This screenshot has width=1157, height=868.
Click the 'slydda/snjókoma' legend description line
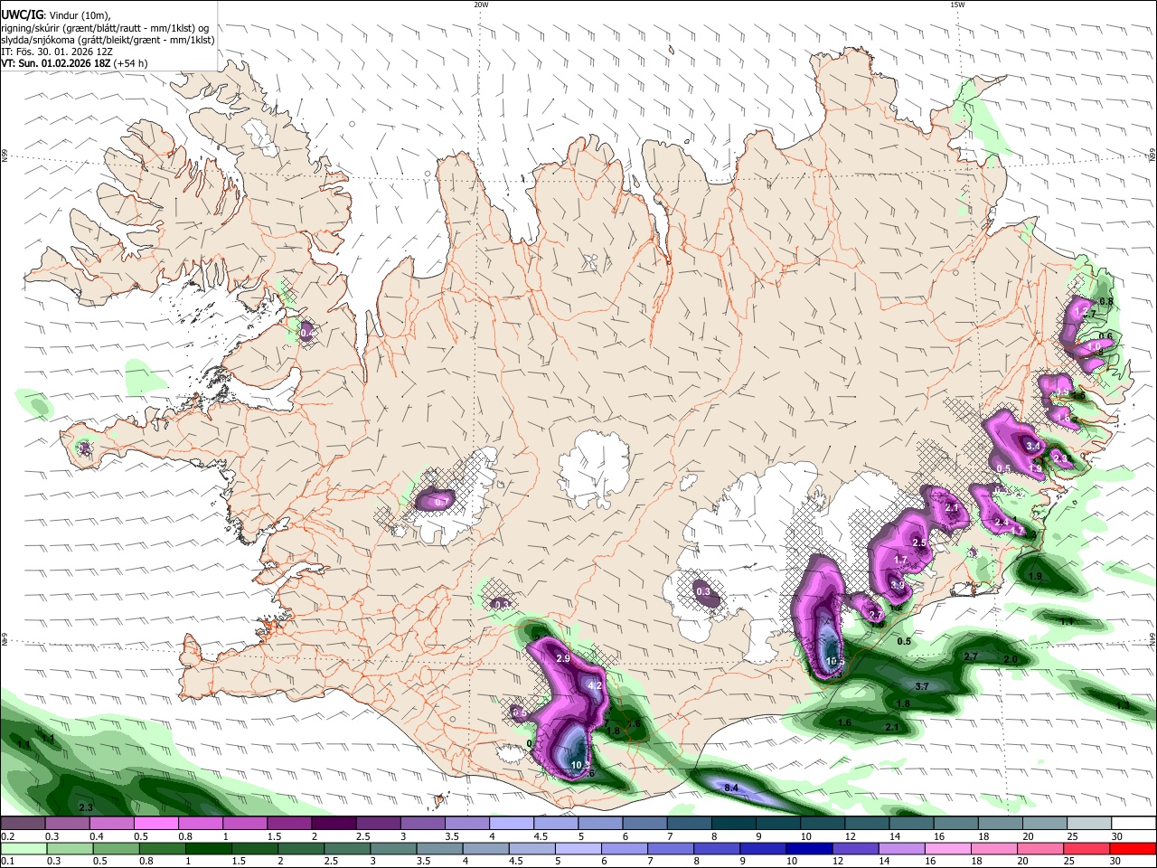[x=108, y=40]
